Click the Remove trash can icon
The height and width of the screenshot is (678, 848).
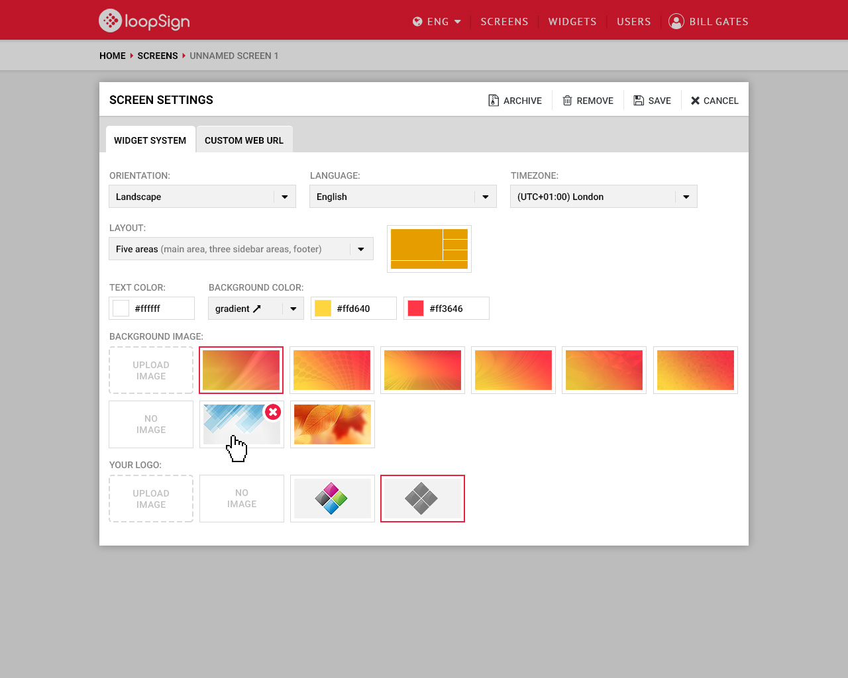pos(567,101)
